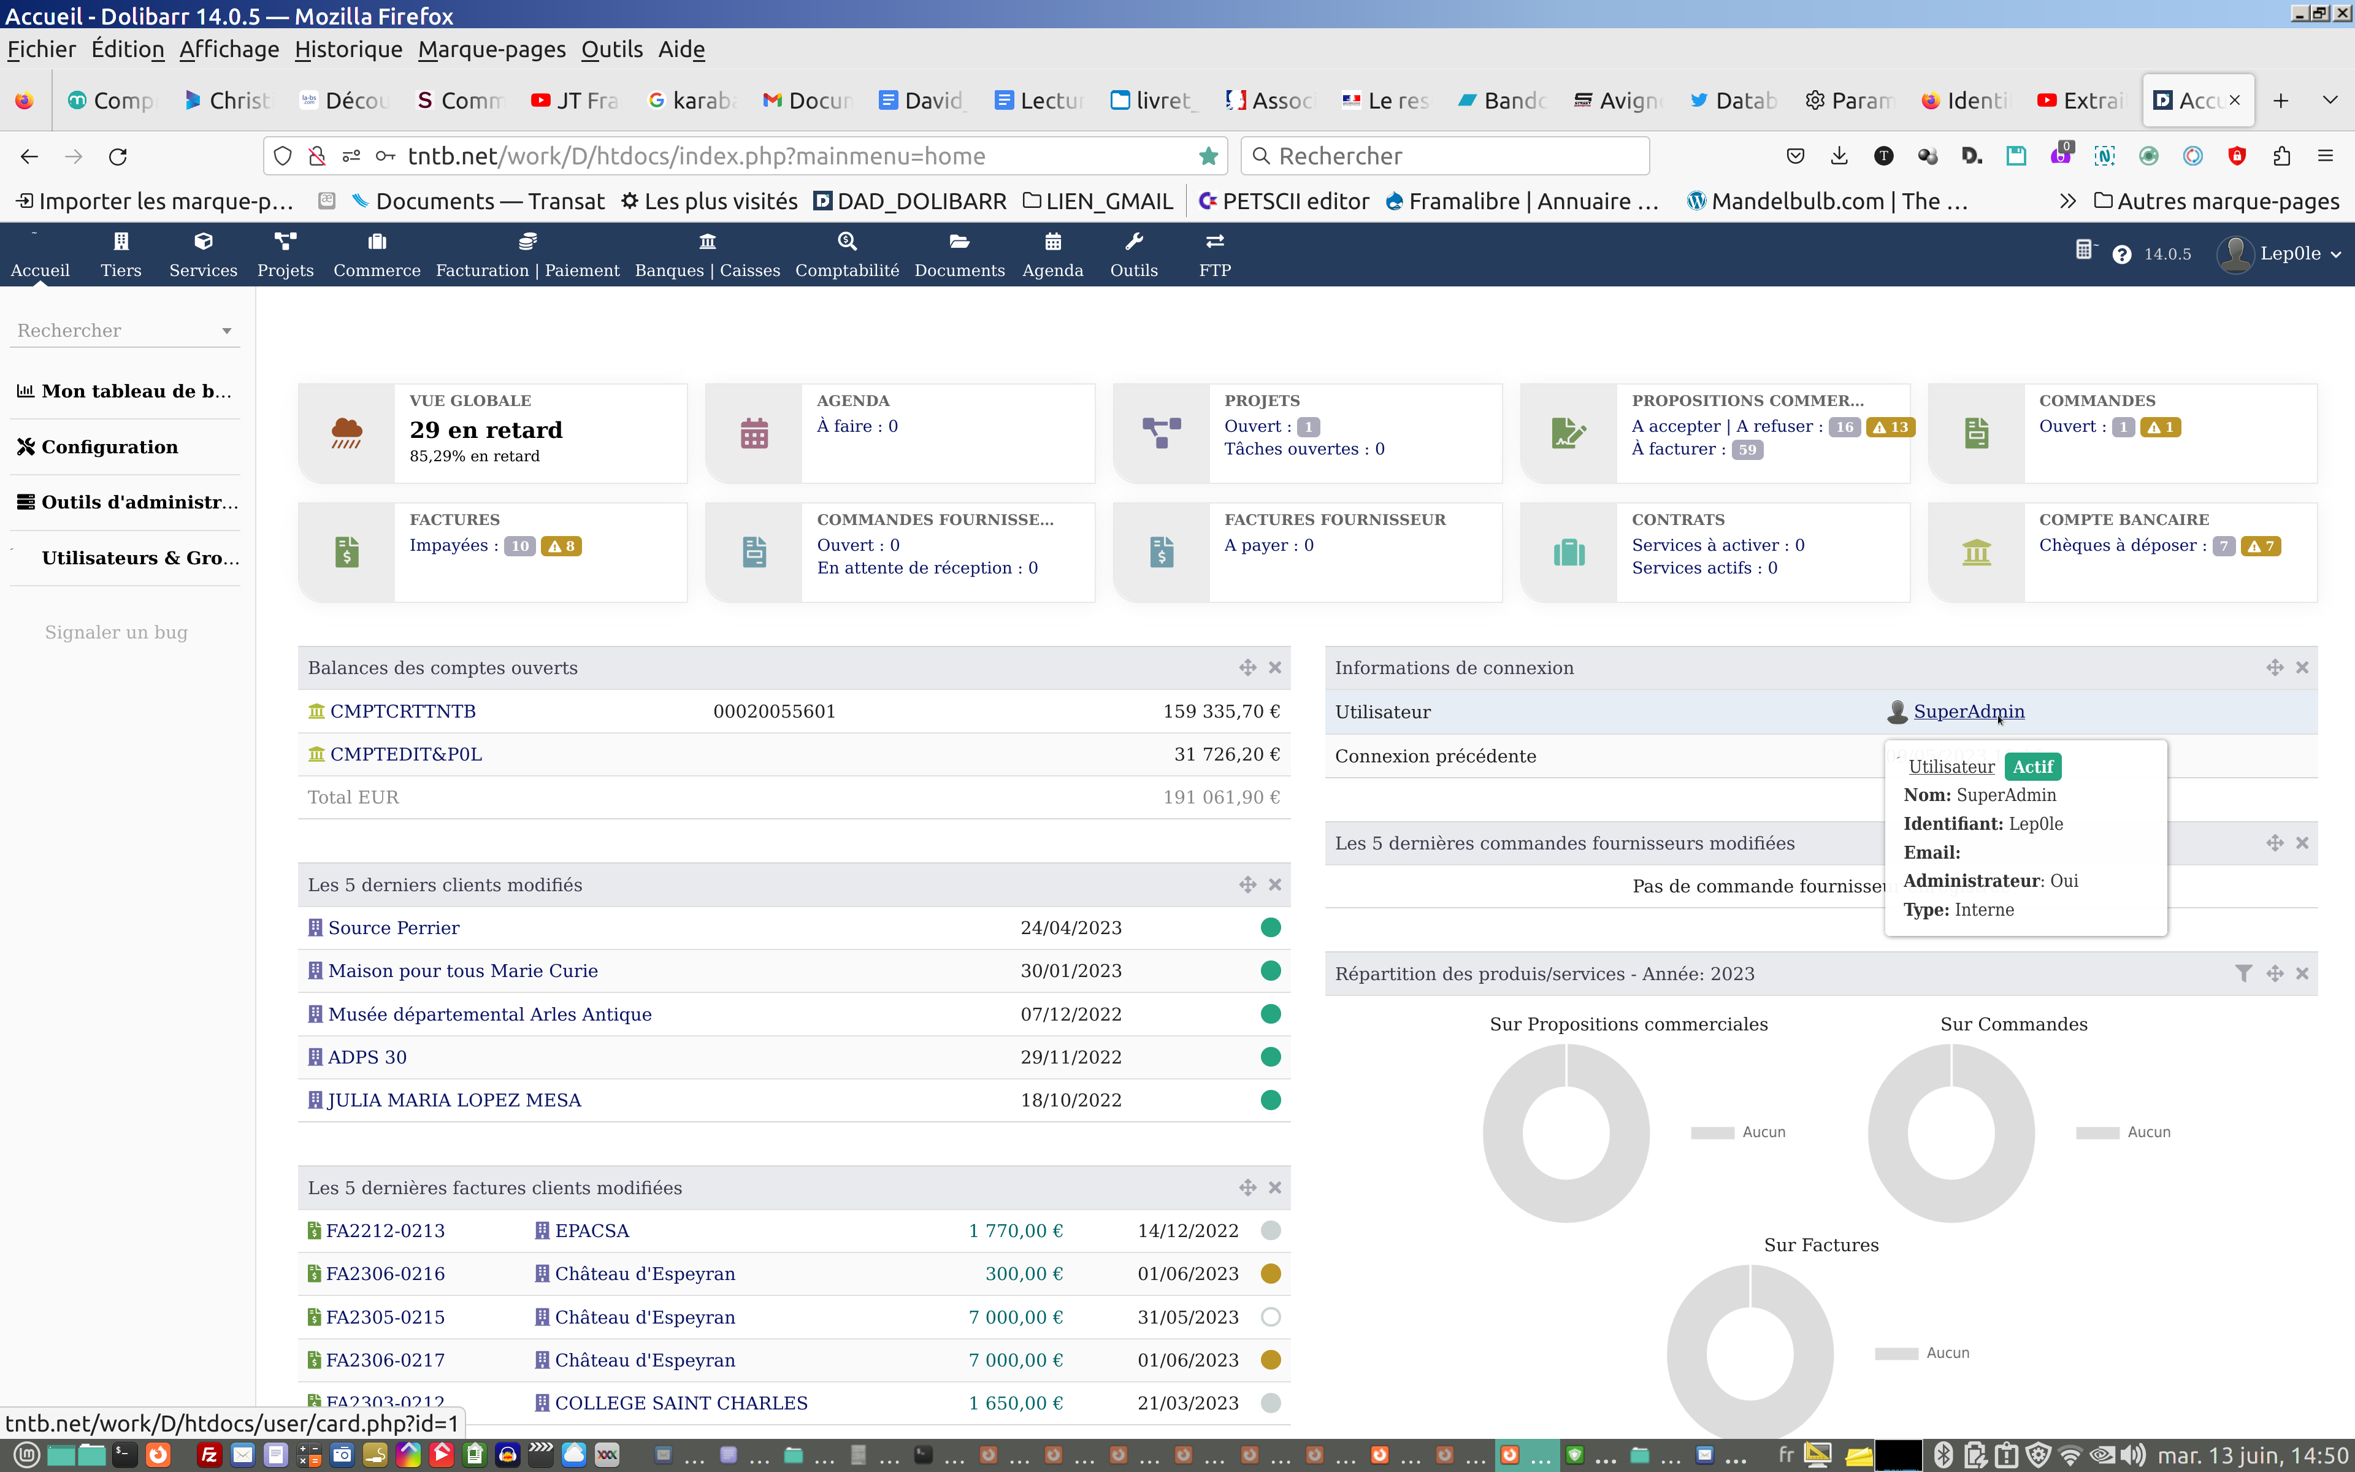Open the help question mark icon
Image resolution: width=2355 pixels, height=1472 pixels.
pyautogui.click(x=2123, y=254)
